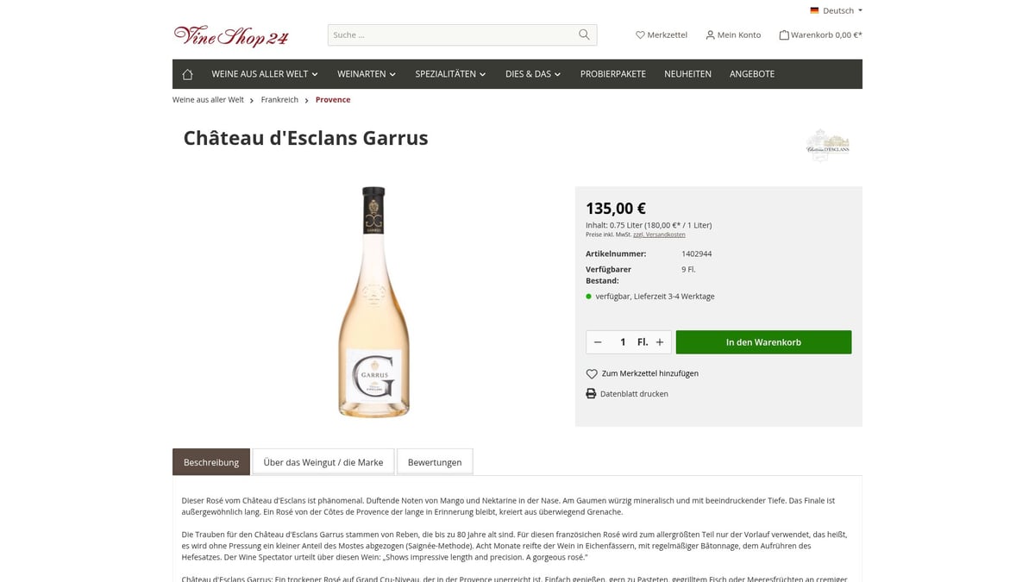
Task: Click the search magnifier icon
Action: (x=583, y=34)
